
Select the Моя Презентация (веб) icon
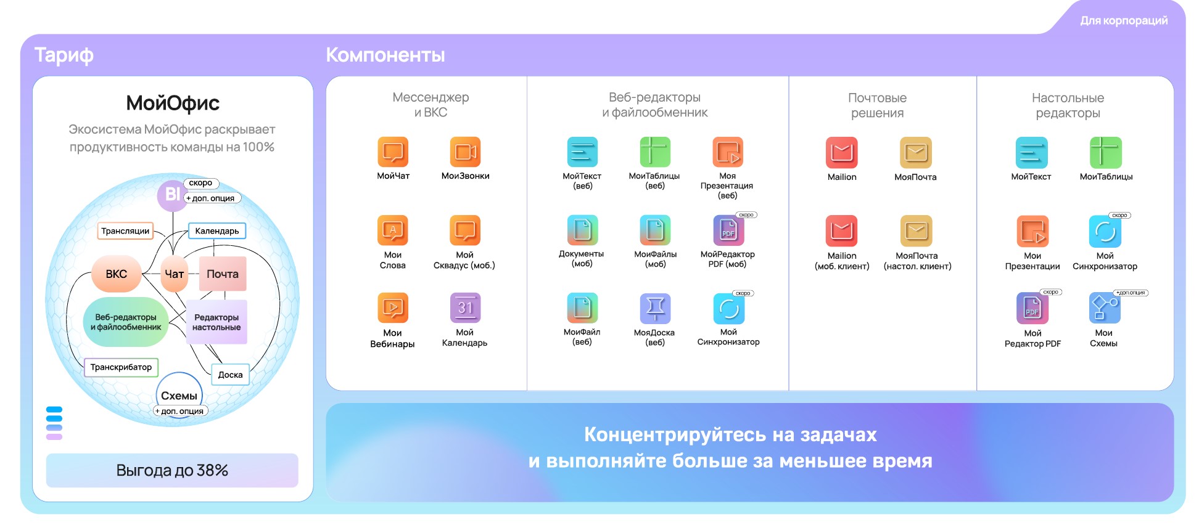[x=728, y=152]
